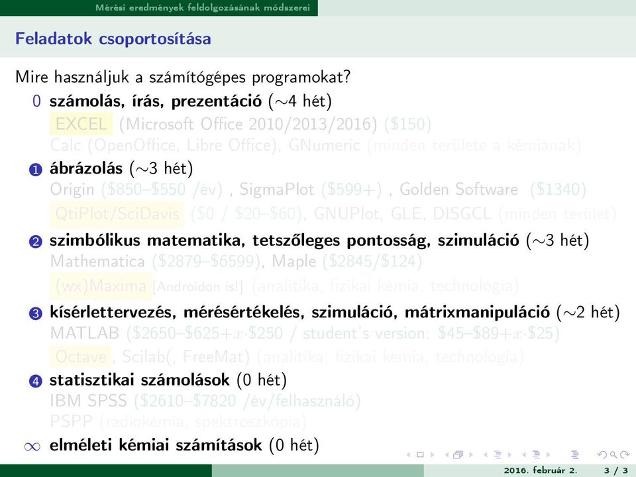Jump to previous frame arrow

pos(447,454)
